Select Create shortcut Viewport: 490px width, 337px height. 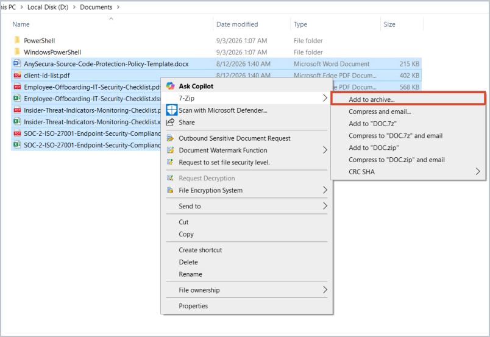pyautogui.click(x=247, y=250)
